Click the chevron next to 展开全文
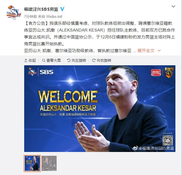This screenshot has height=175, width=182. click(159, 51)
